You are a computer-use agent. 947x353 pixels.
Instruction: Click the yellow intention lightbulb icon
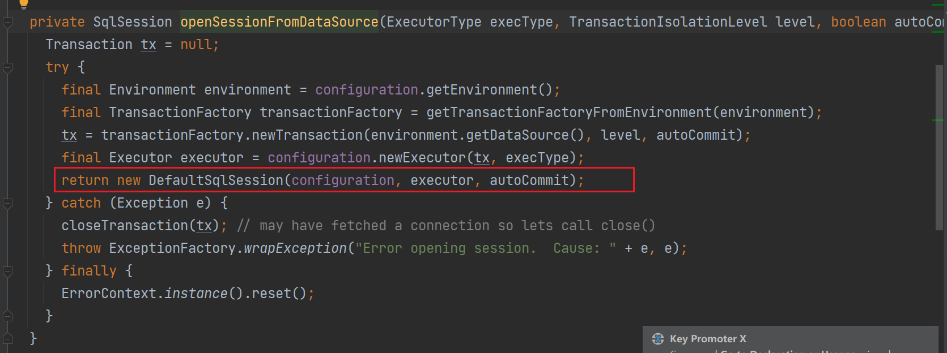click(x=23, y=3)
